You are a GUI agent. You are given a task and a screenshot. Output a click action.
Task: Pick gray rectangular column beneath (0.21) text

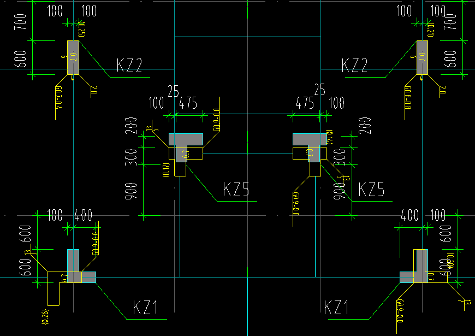[422, 57]
